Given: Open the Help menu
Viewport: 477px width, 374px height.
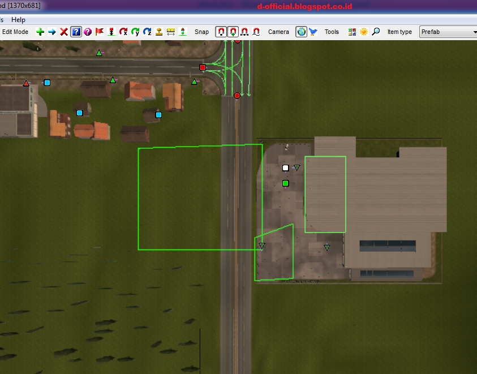Looking at the screenshot, I should click(18, 19).
